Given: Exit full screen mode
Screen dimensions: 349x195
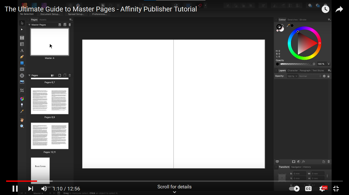Looking at the screenshot, I should click(x=336, y=189).
